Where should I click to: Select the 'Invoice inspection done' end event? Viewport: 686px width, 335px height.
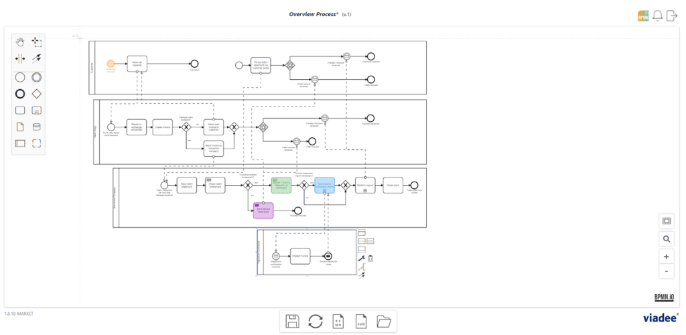pos(328,256)
